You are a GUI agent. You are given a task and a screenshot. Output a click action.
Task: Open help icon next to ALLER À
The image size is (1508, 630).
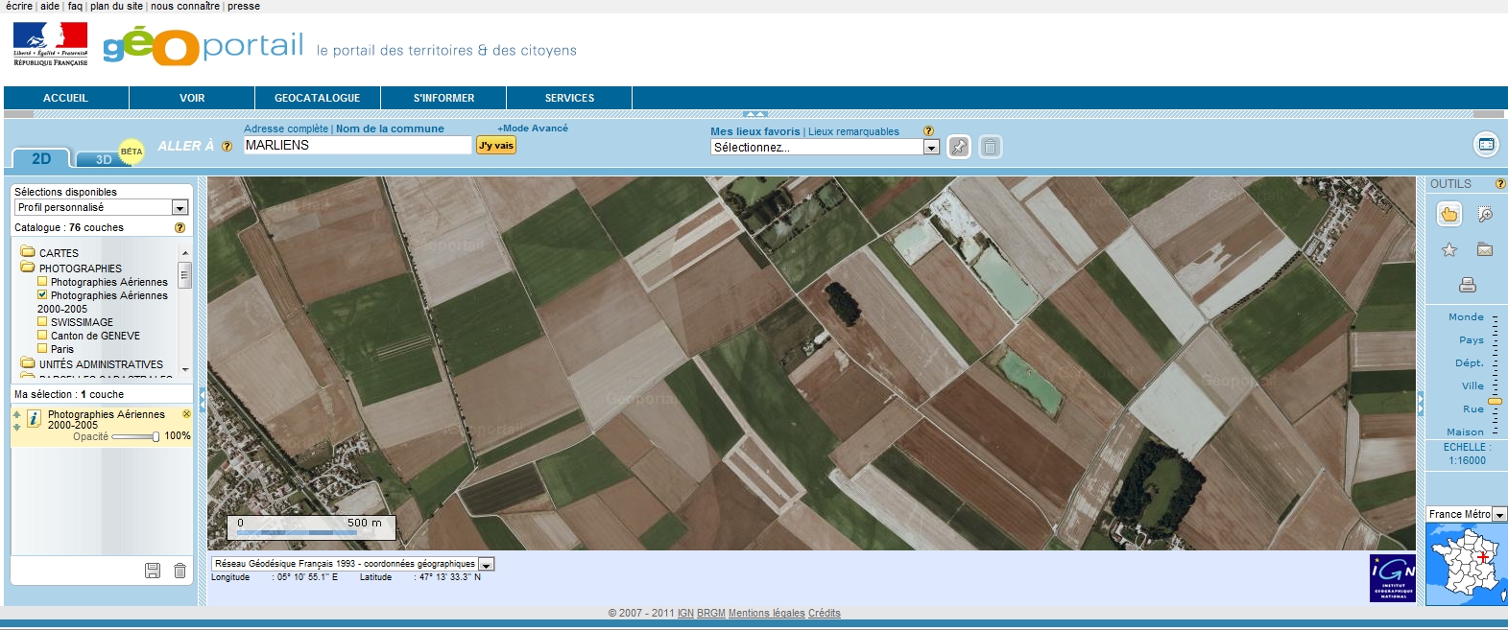(227, 147)
